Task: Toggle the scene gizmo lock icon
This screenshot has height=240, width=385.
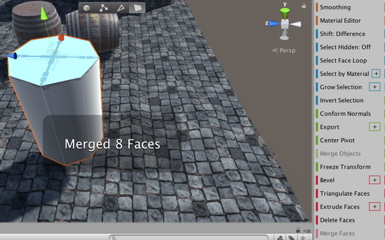Action: pos(304,6)
